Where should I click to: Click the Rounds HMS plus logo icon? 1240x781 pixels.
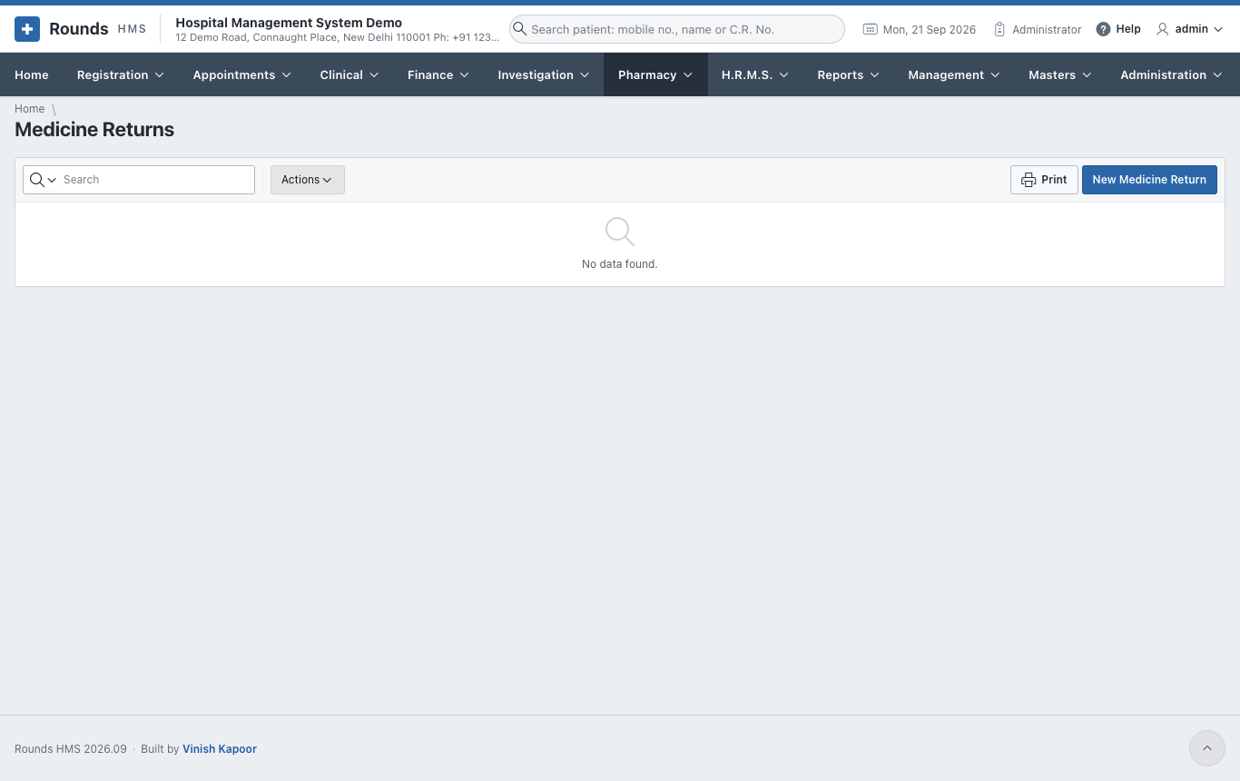coord(27,29)
